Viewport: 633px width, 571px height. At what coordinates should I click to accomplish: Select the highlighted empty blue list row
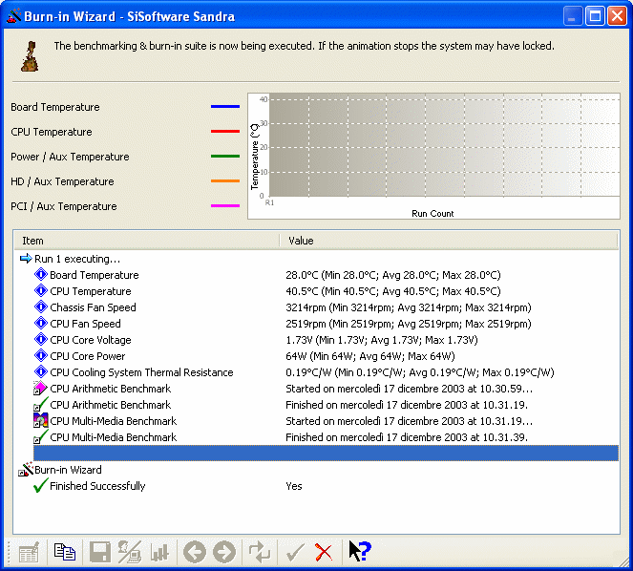(326, 454)
